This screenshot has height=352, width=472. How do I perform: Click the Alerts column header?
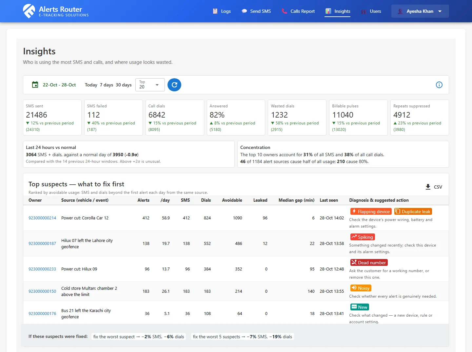coord(144,200)
